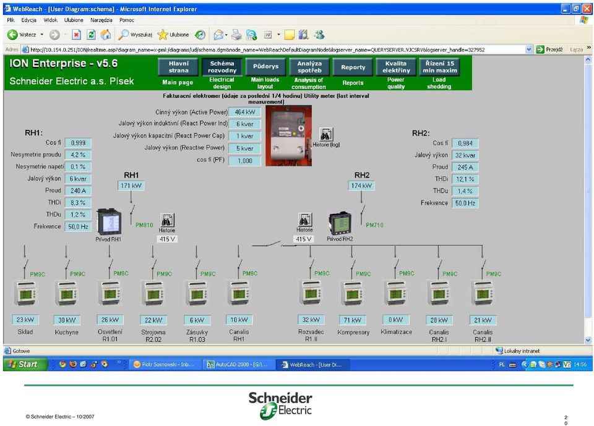Open Historie binoculars icon near PM710

[304, 219]
